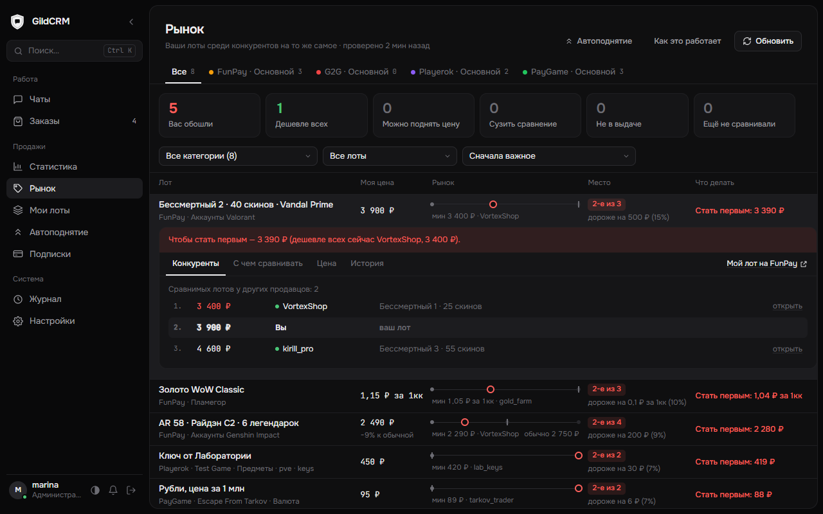Open the "Сначала важное" sort dropdown
Viewport: 823px width, 514px height.
(549, 156)
